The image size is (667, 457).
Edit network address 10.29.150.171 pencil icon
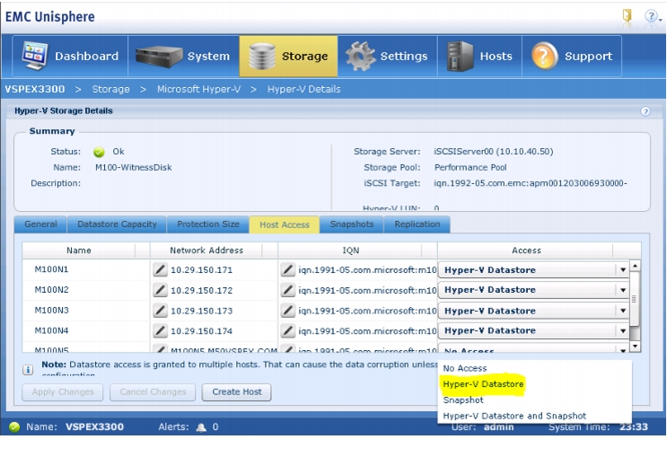click(160, 269)
